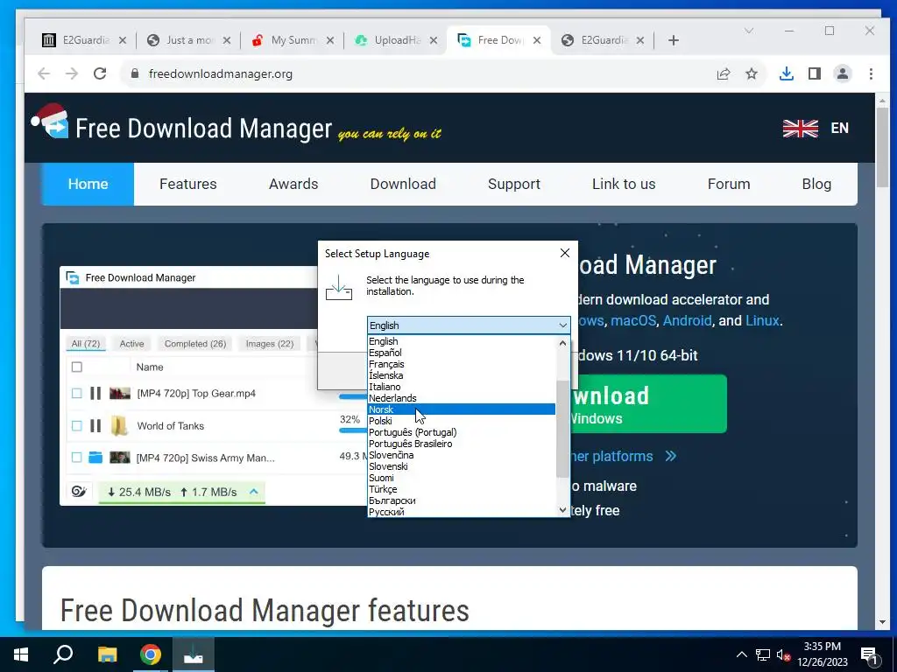The height and width of the screenshot is (672, 897).
Task: Bookmark this page with the star icon
Action: click(751, 73)
